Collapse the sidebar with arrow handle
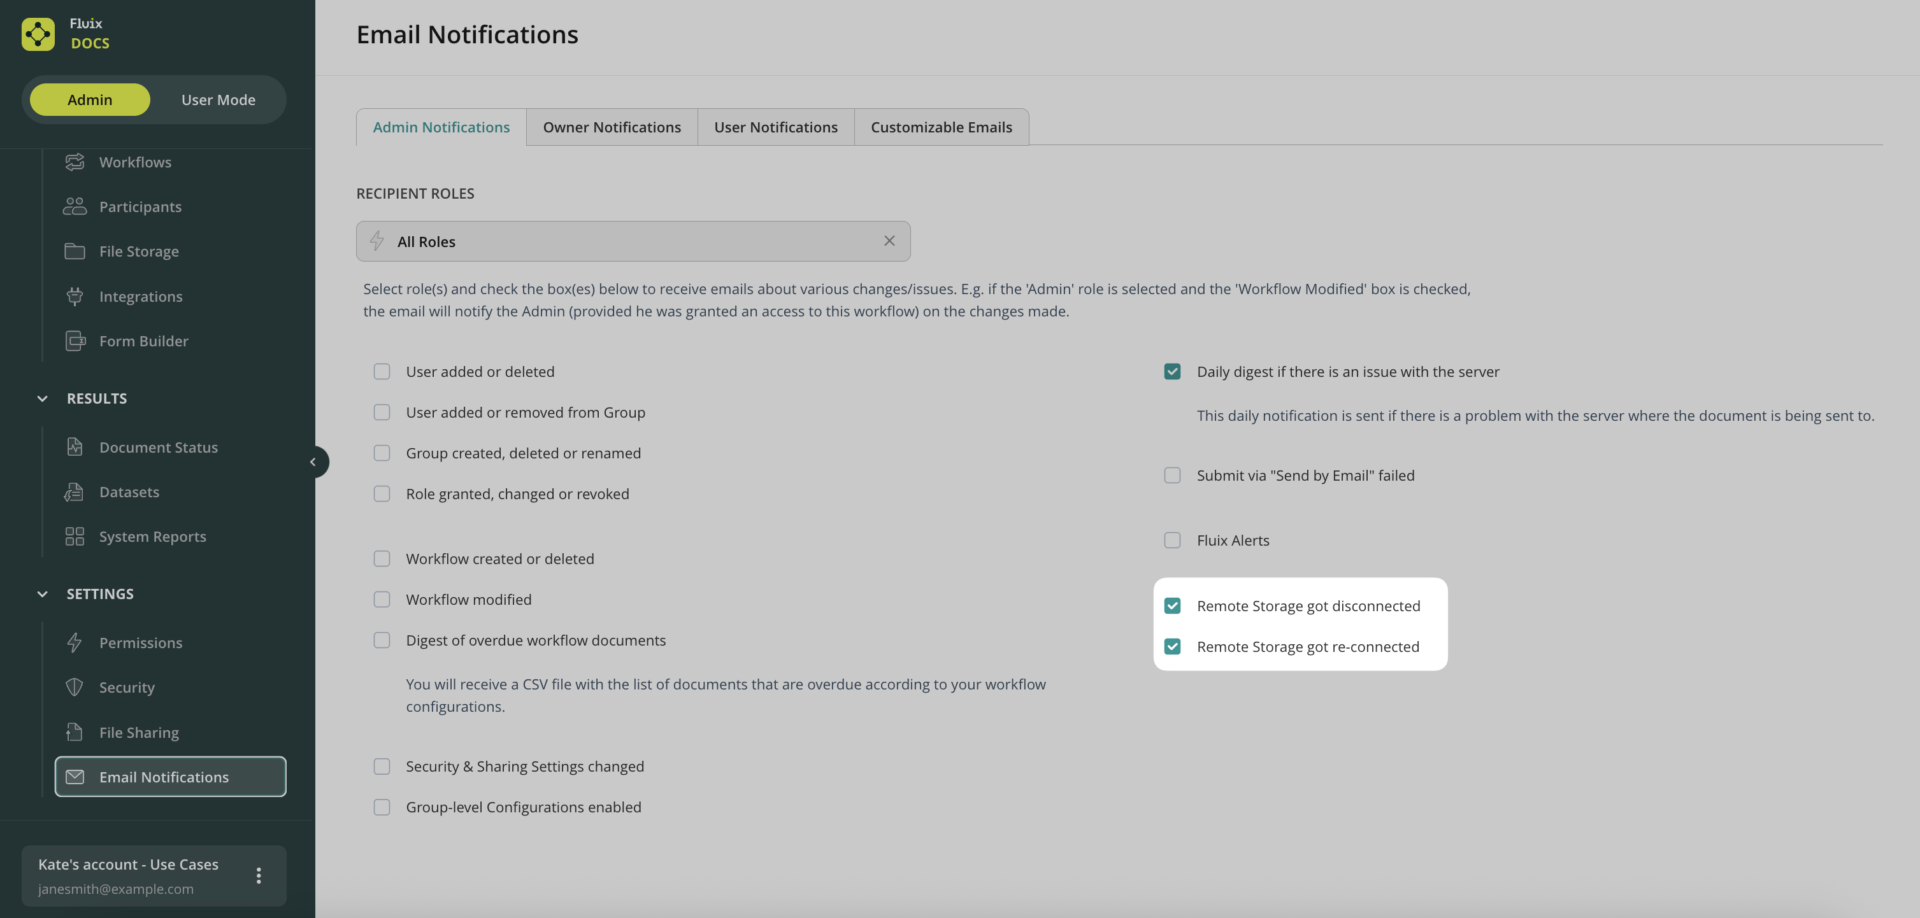The image size is (1920, 918). [x=314, y=462]
